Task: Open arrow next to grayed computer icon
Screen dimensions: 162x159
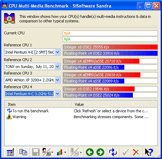Action: [81, 152]
